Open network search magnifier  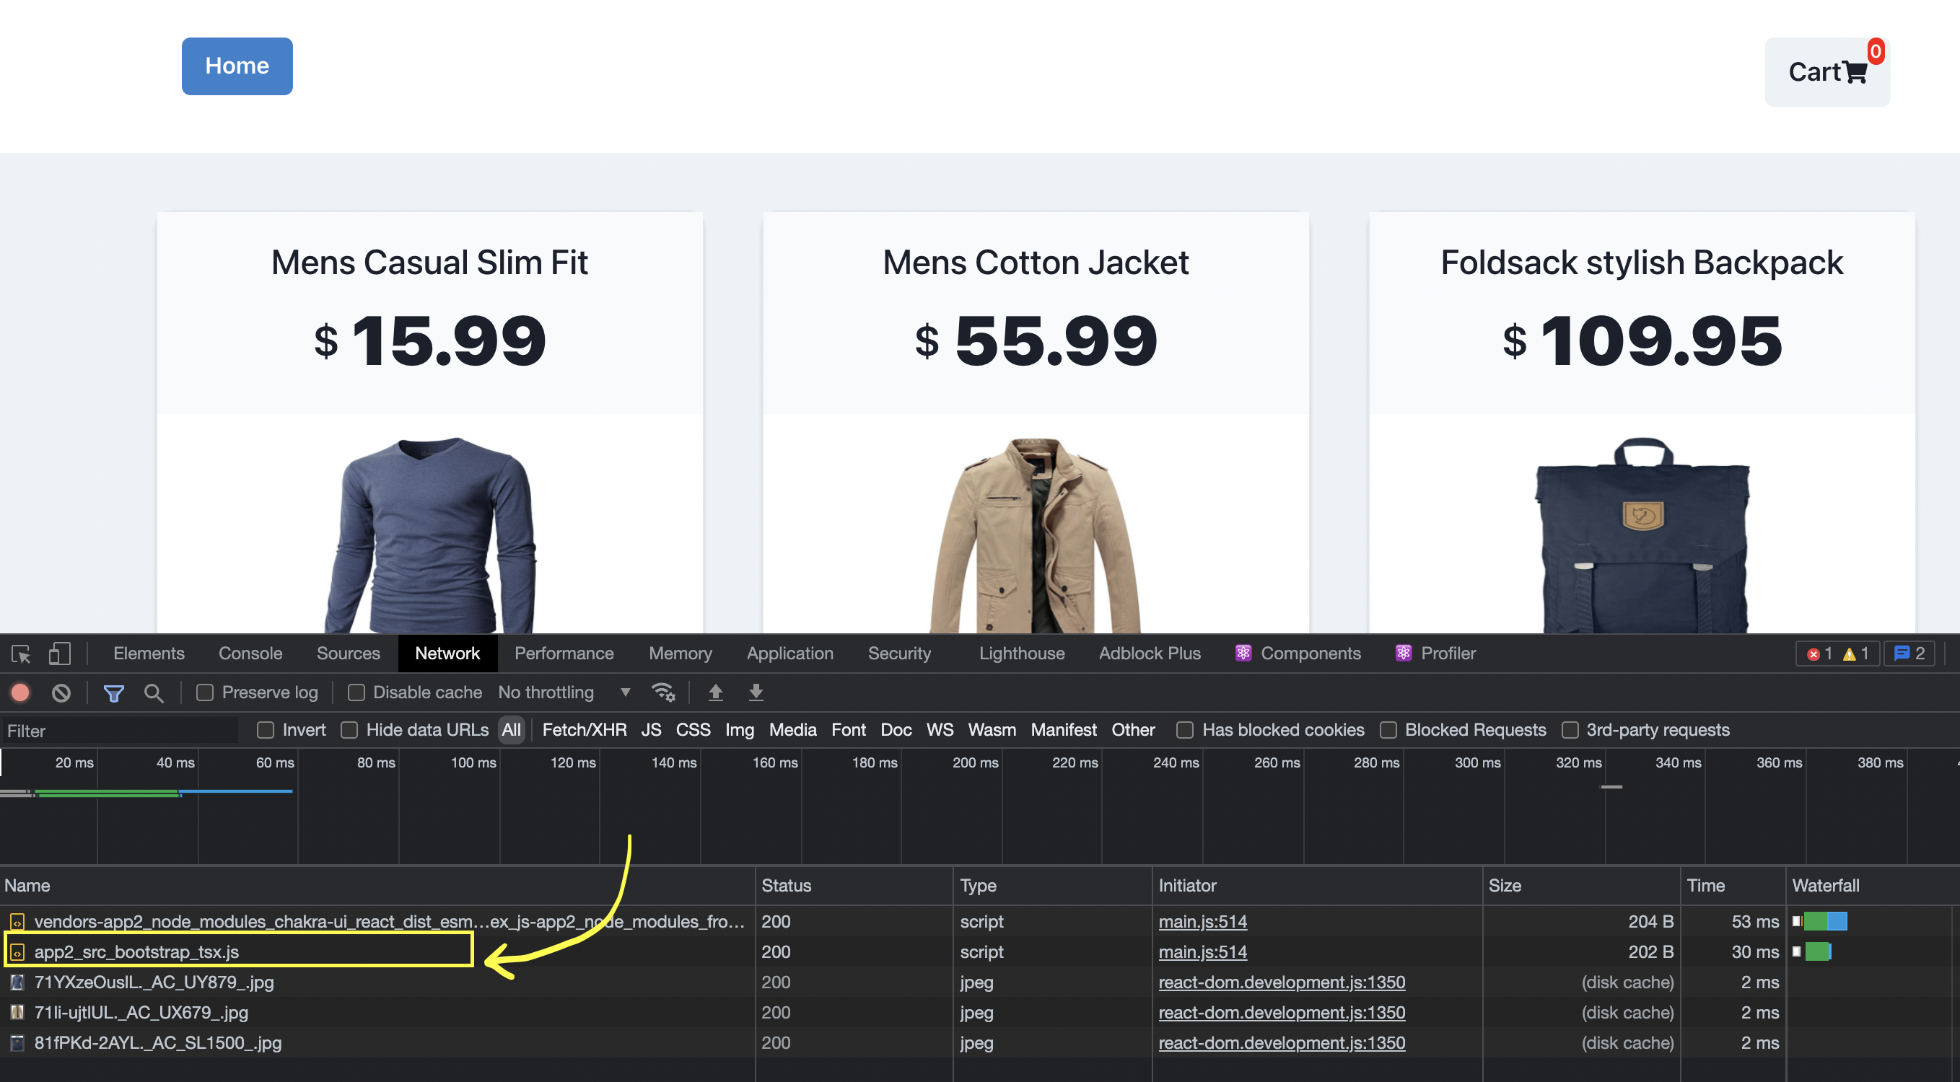154,692
